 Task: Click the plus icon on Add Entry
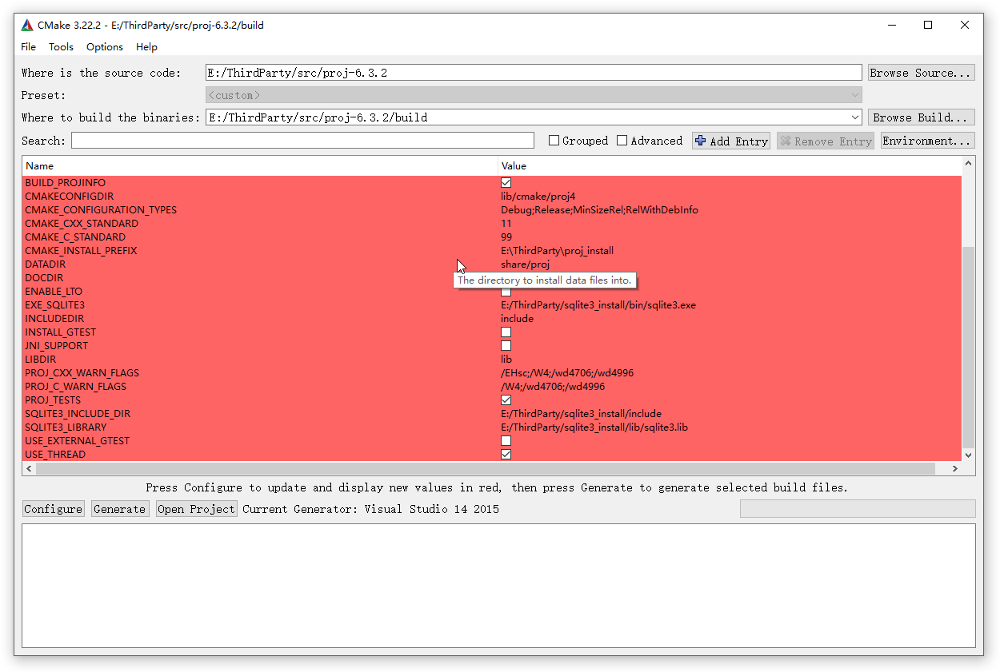click(701, 141)
